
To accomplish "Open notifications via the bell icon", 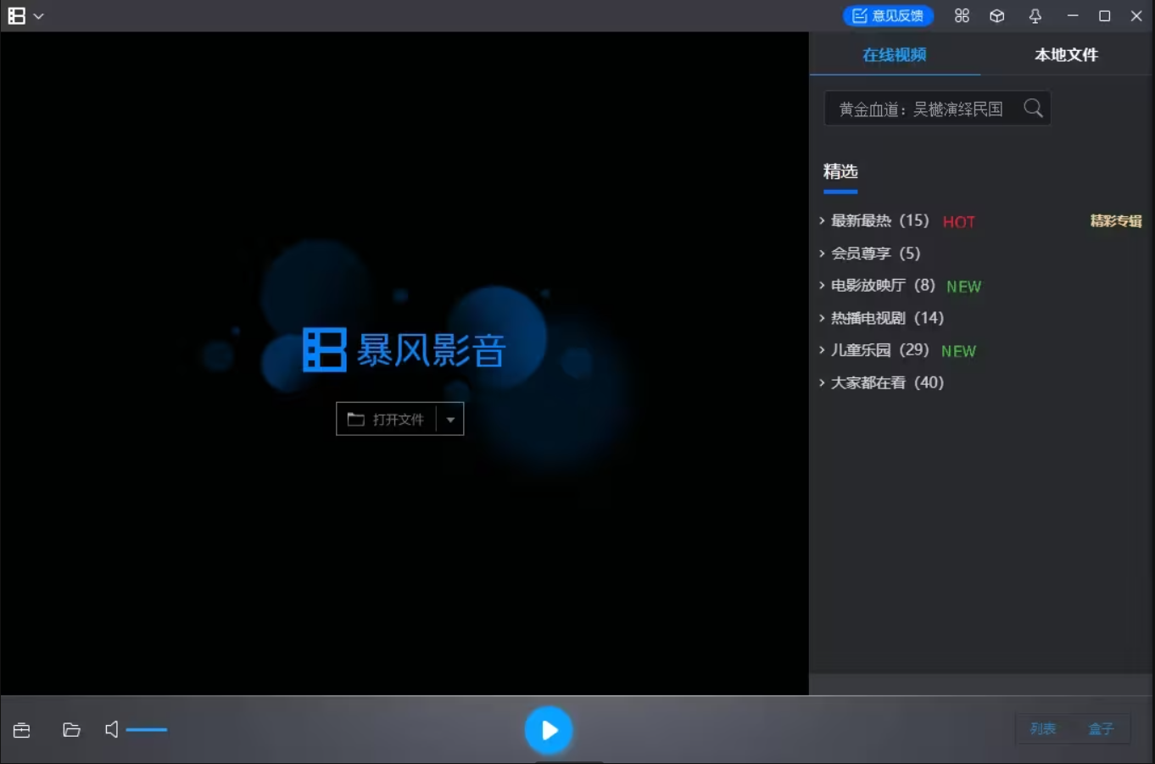I will tap(1035, 15).
